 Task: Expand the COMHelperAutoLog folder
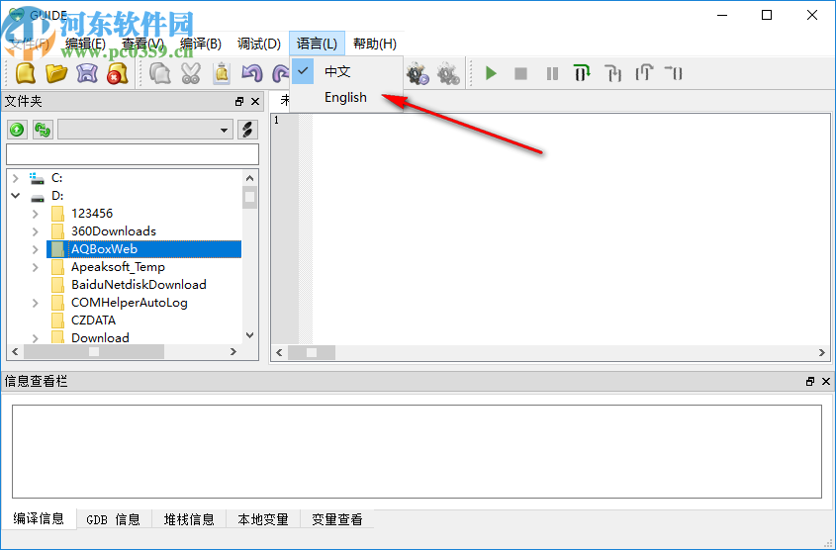(x=36, y=303)
